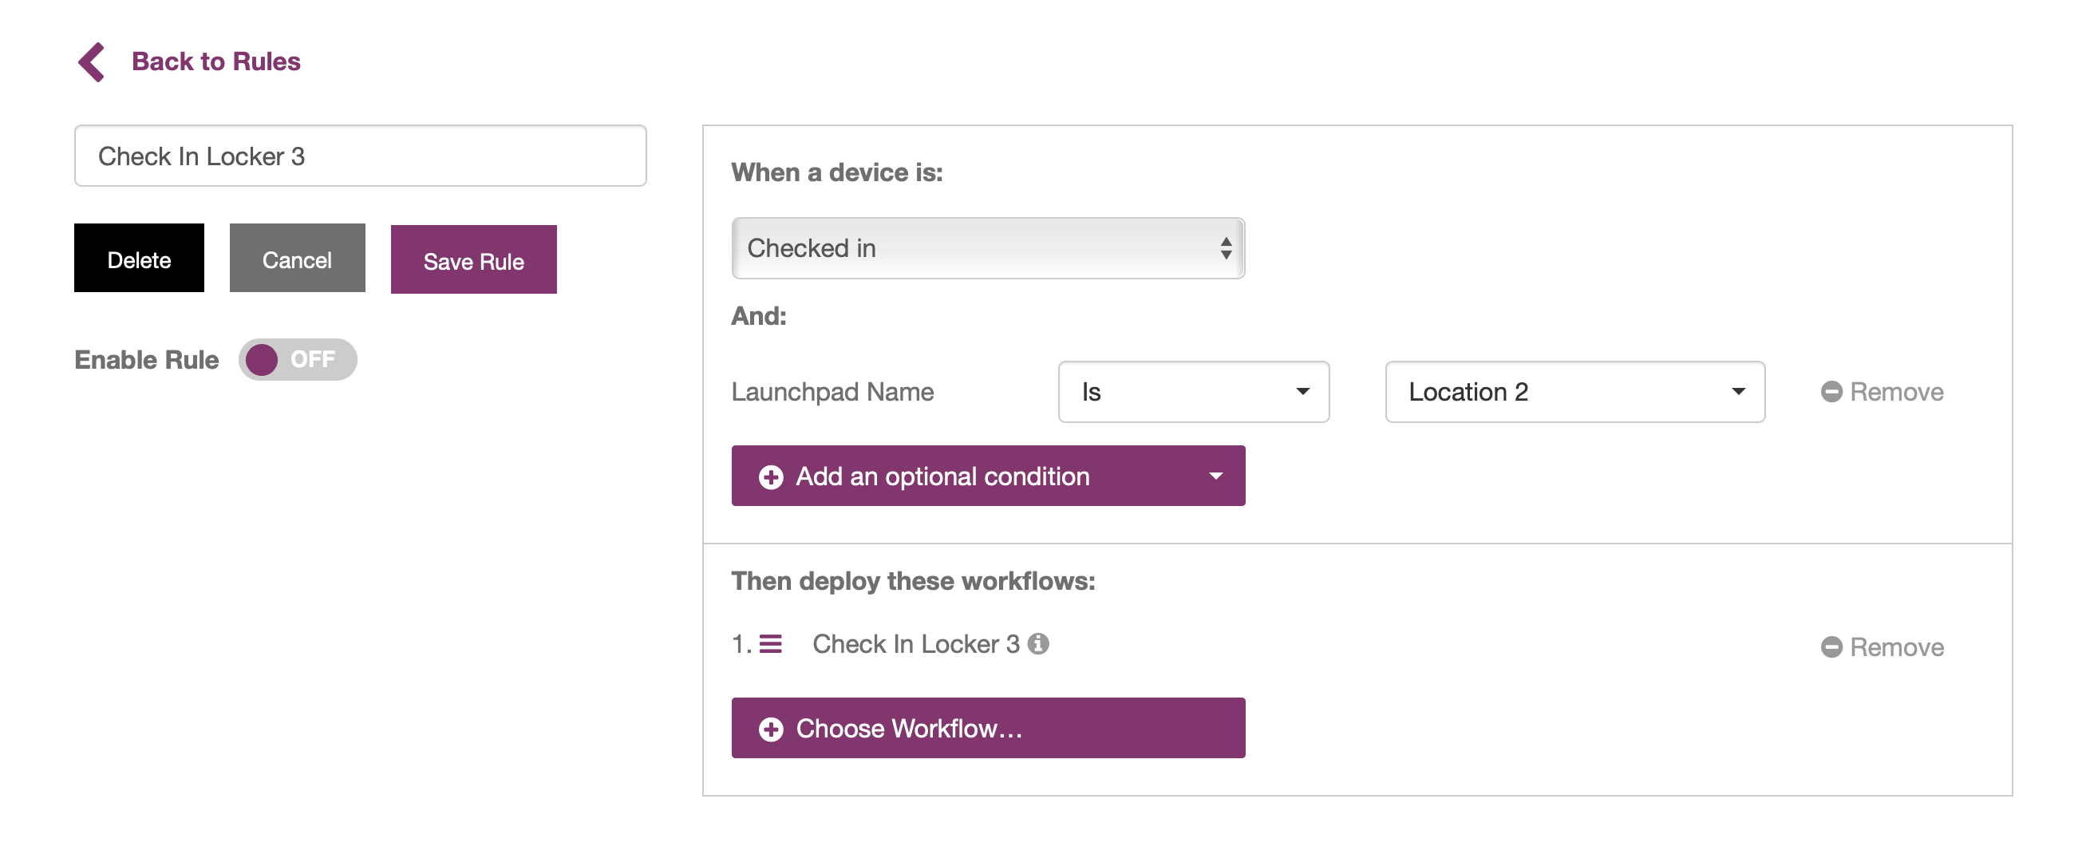Screen dimensions: 2078x854
Task: Click the 'Then deploy these workflows:' heading
Action: [912, 580]
